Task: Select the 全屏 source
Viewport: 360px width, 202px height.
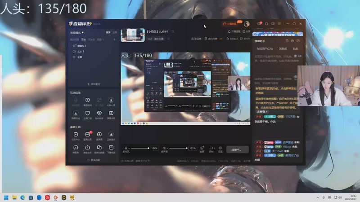Action: coord(77,57)
